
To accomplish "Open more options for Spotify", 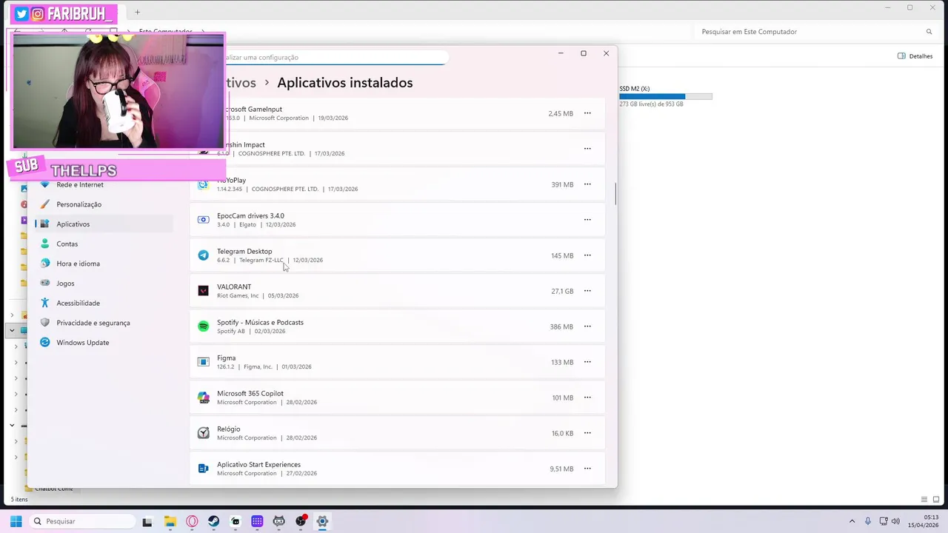I will tap(587, 326).
